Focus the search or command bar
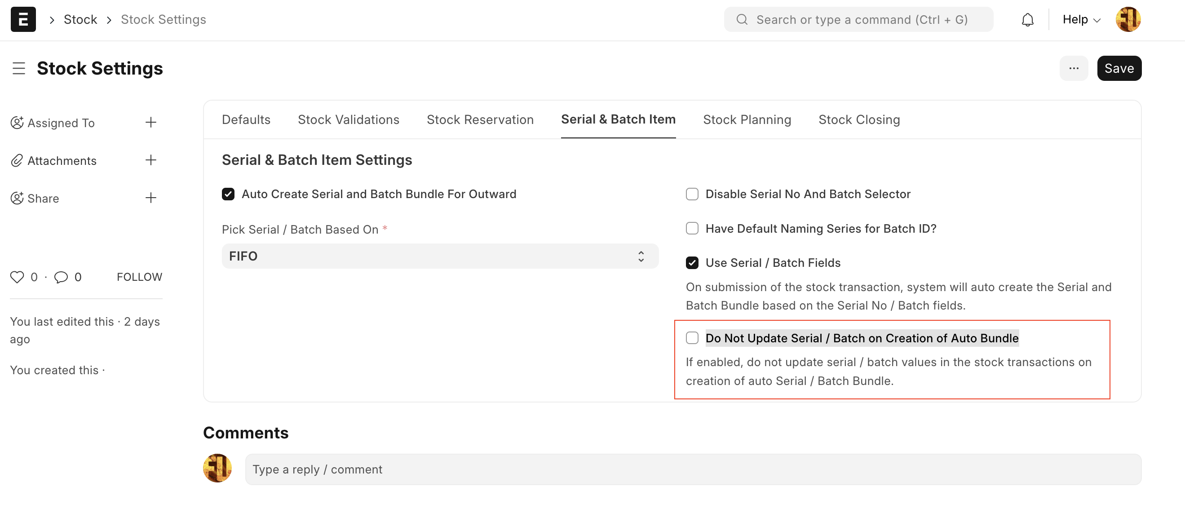The height and width of the screenshot is (513, 1185). (858, 19)
